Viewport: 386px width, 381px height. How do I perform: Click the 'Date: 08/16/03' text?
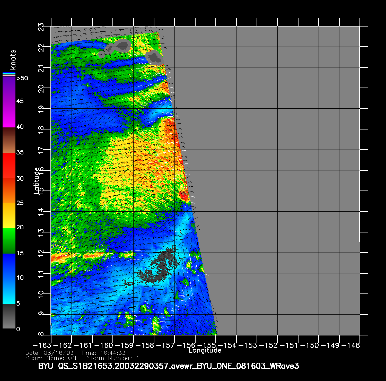(x=50, y=353)
